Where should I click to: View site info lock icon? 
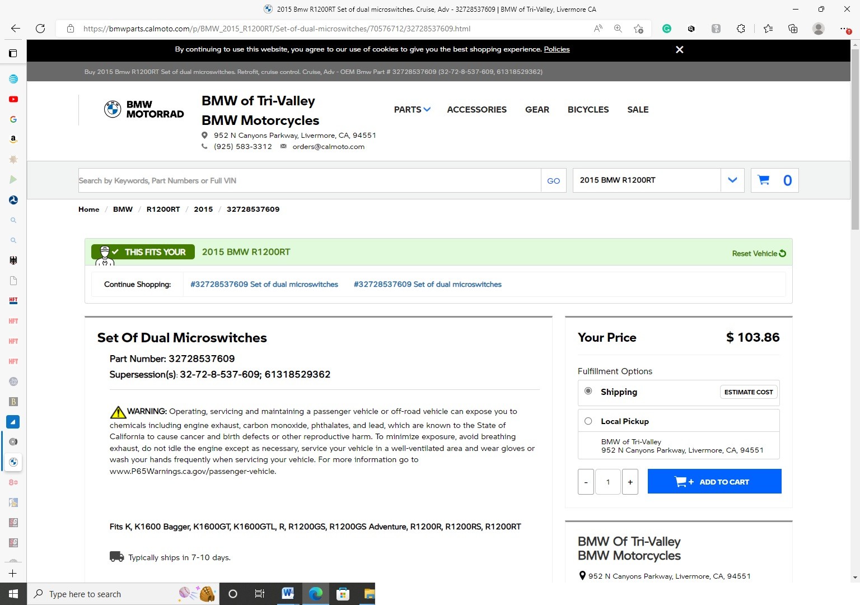pyautogui.click(x=71, y=29)
